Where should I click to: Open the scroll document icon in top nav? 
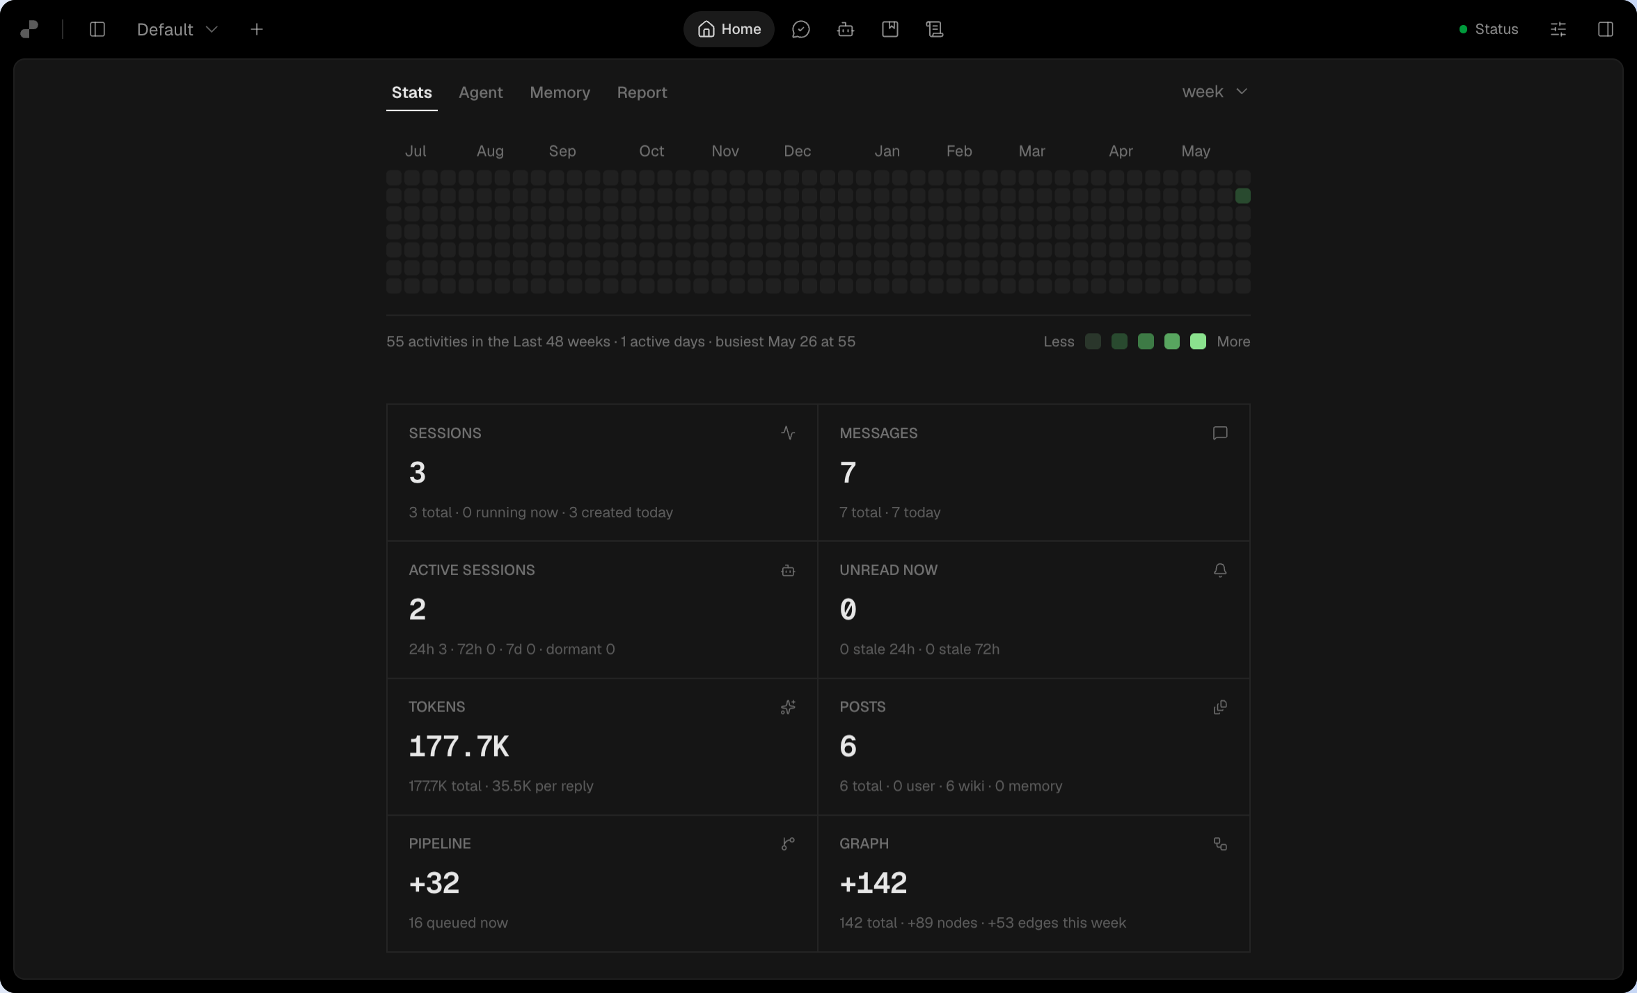[x=935, y=29]
